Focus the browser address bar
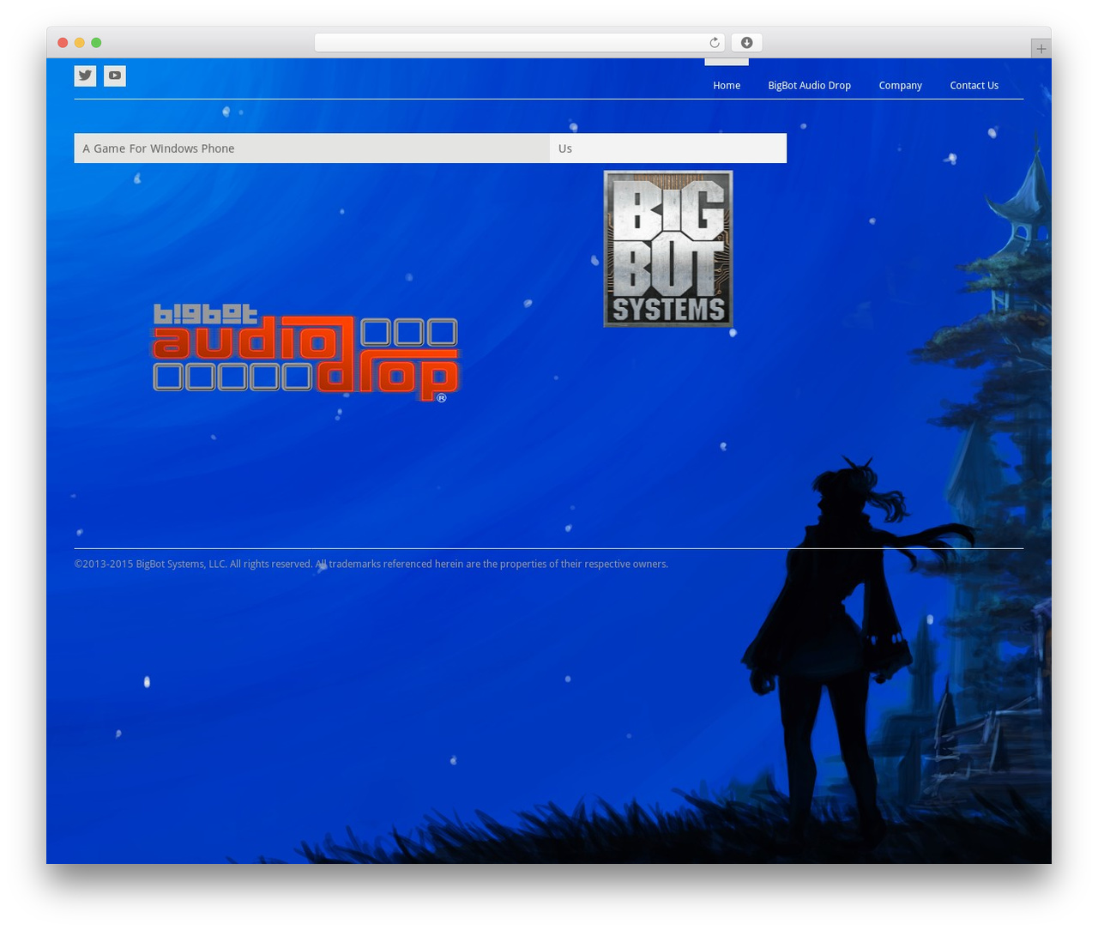The width and height of the screenshot is (1098, 930). tap(520, 43)
